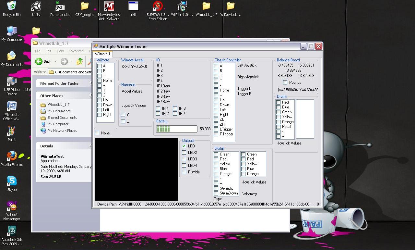
Task: Enable the Rumble output checkbox
Action: point(185,172)
